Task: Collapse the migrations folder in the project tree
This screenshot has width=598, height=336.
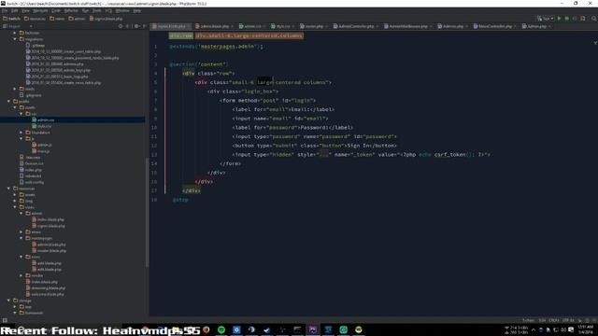Action: pos(15,39)
